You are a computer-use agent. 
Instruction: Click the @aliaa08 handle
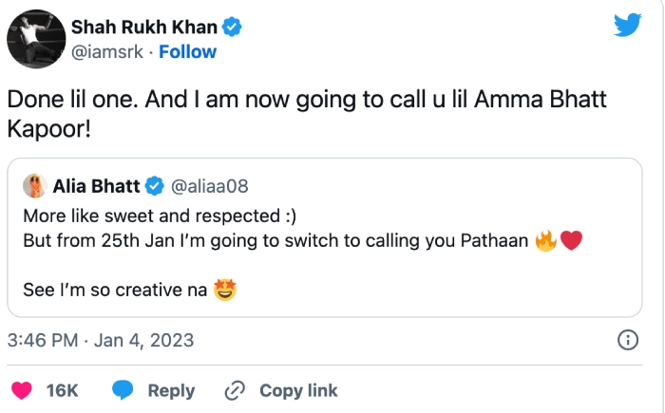click(x=210, y=185)
